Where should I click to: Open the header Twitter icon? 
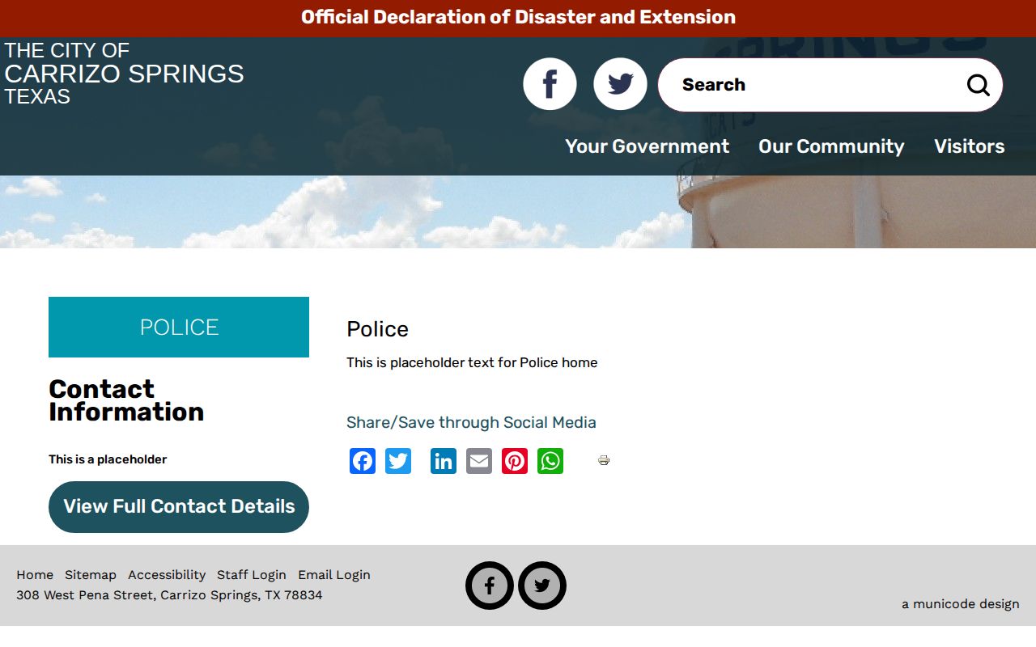pos(620,84)
